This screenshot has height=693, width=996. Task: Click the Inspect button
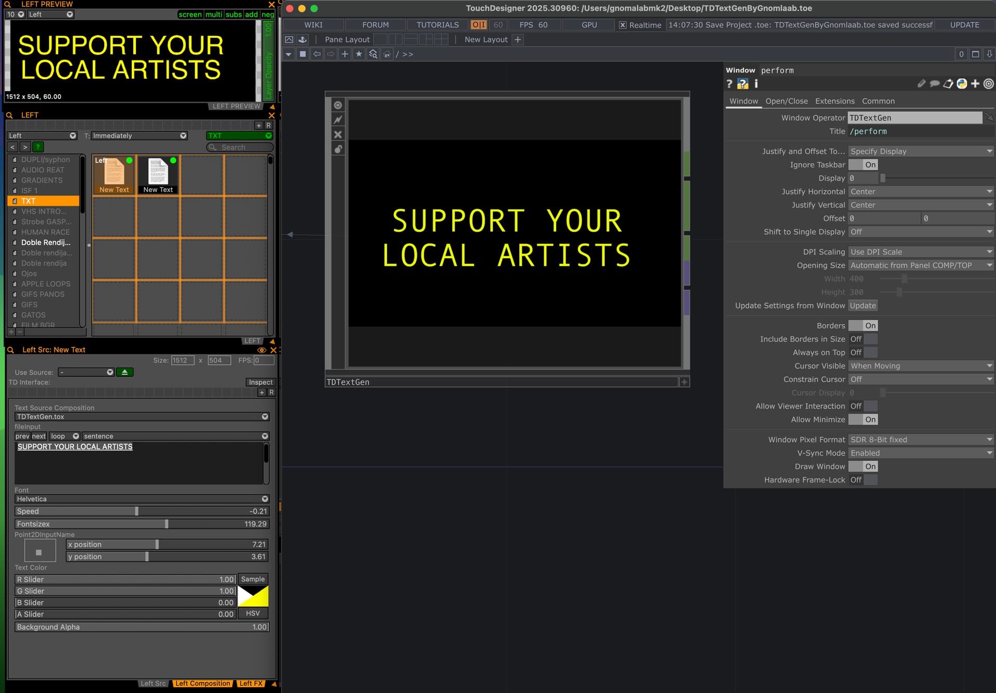click(x=260, y=382)
